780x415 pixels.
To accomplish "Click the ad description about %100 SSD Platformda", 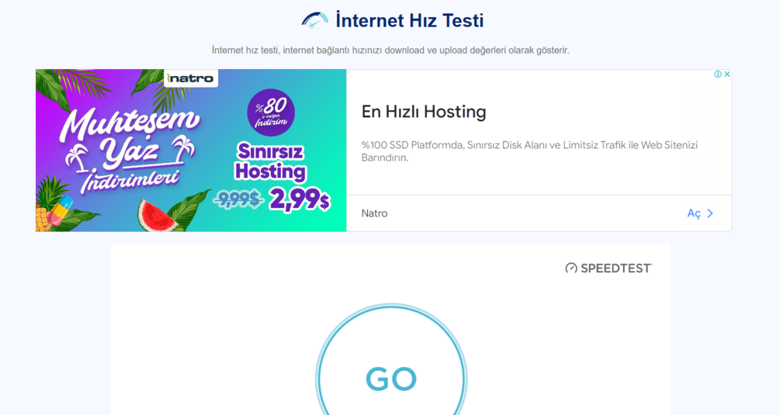I will pos(529,151).
